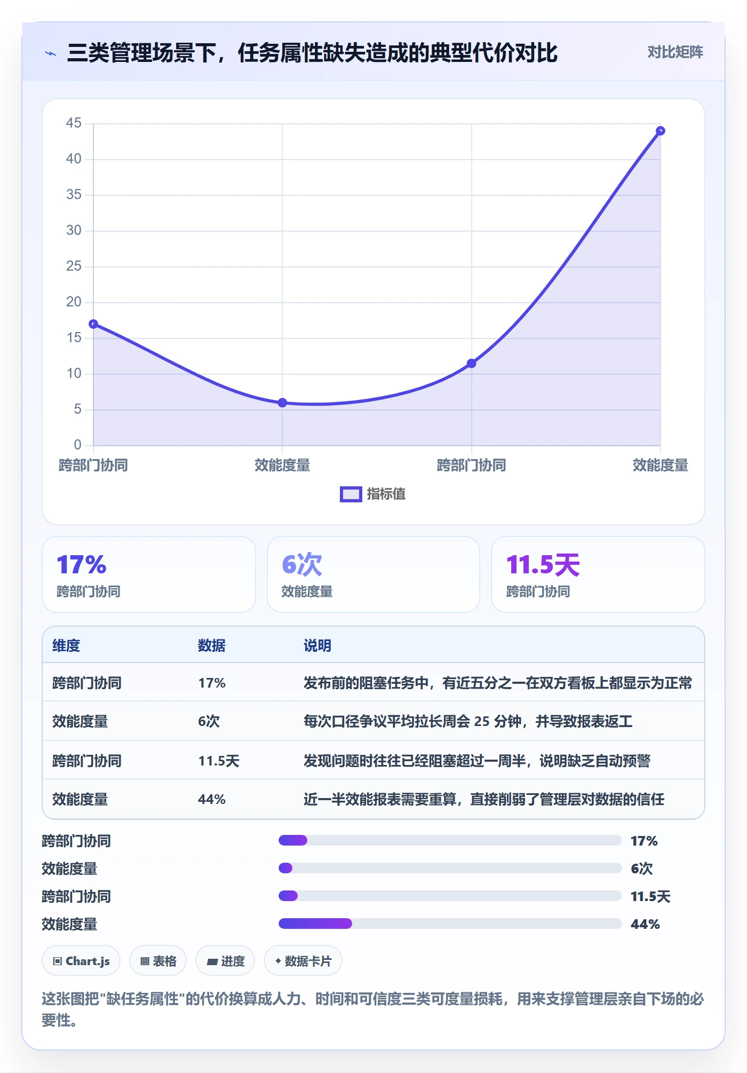Click the chart data point at value 11.5
Image resolution: width=747 pixels, height=1073 pixels.
coord(472,364)
